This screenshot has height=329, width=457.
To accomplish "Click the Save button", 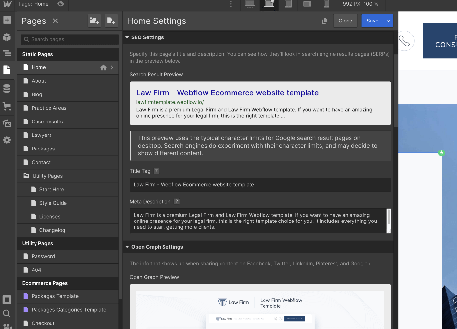I will coord(372,21).
